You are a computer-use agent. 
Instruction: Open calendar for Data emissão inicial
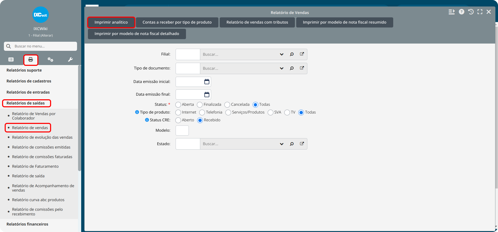click(x=207, y=82)
